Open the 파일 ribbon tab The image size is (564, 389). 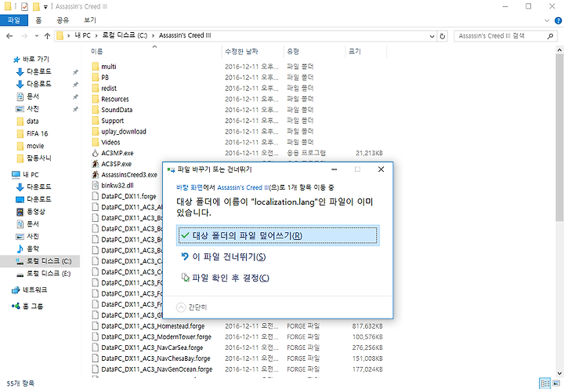click(13, 20)
